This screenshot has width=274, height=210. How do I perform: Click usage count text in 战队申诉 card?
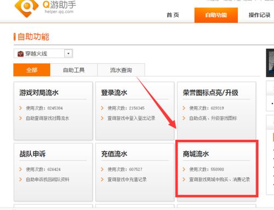(43, 170)
